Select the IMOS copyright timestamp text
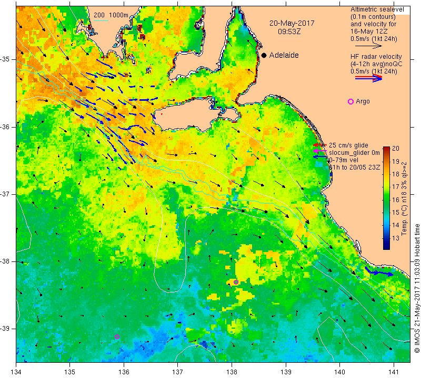421x378 pixels. click(x=417, y=289)
